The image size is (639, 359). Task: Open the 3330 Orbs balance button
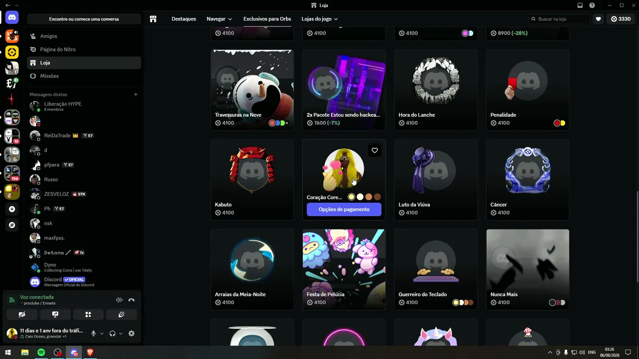coord(621,19)
